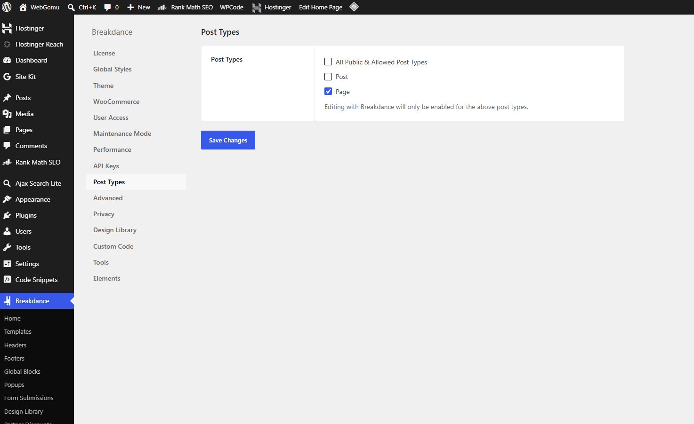694x424 pixels.
Task: Click the Media library icon
Action: pos(7,114)
